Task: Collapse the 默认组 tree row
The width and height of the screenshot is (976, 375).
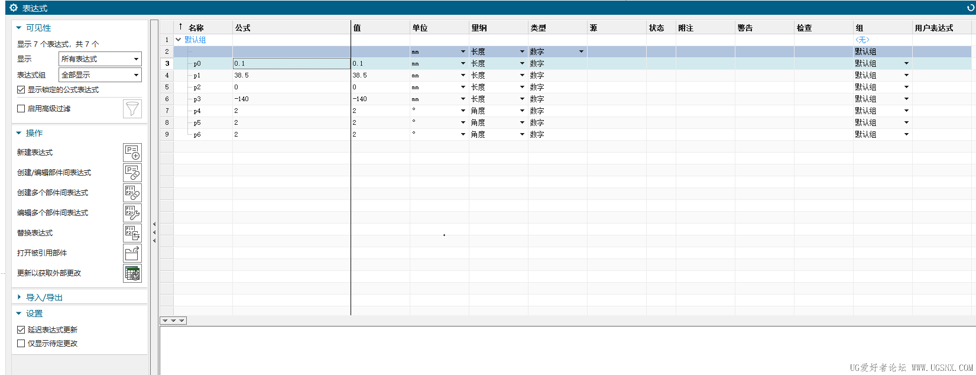Action: (179, 40)
